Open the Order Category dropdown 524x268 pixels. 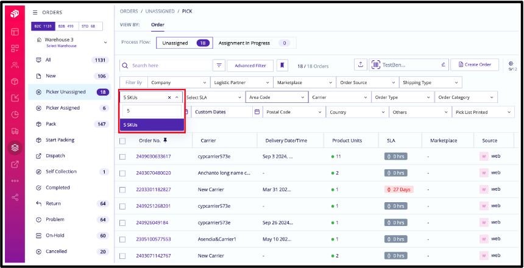tap(466, 97)
